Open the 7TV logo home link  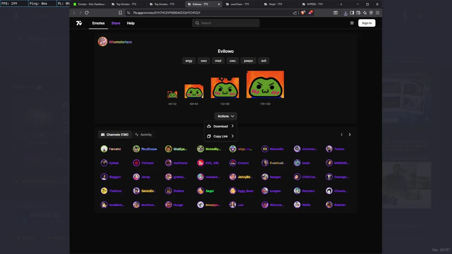coord(79,23)
